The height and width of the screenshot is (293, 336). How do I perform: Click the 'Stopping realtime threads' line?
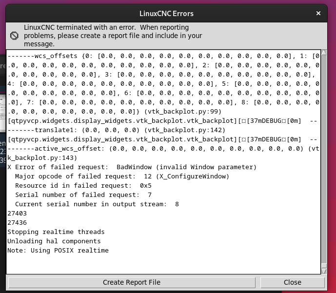56,232
